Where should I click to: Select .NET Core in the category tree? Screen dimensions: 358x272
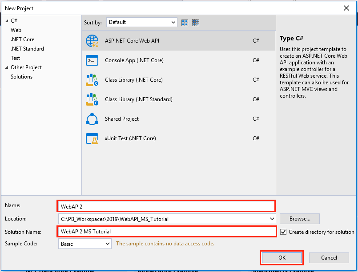point(22,39)
